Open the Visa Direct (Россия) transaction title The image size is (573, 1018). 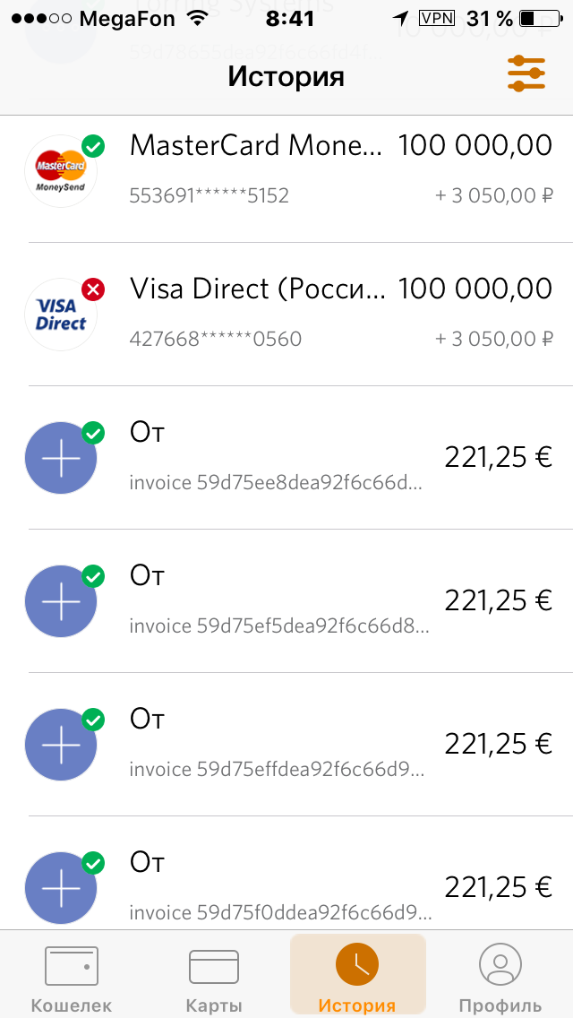click(x=258, y=289)
